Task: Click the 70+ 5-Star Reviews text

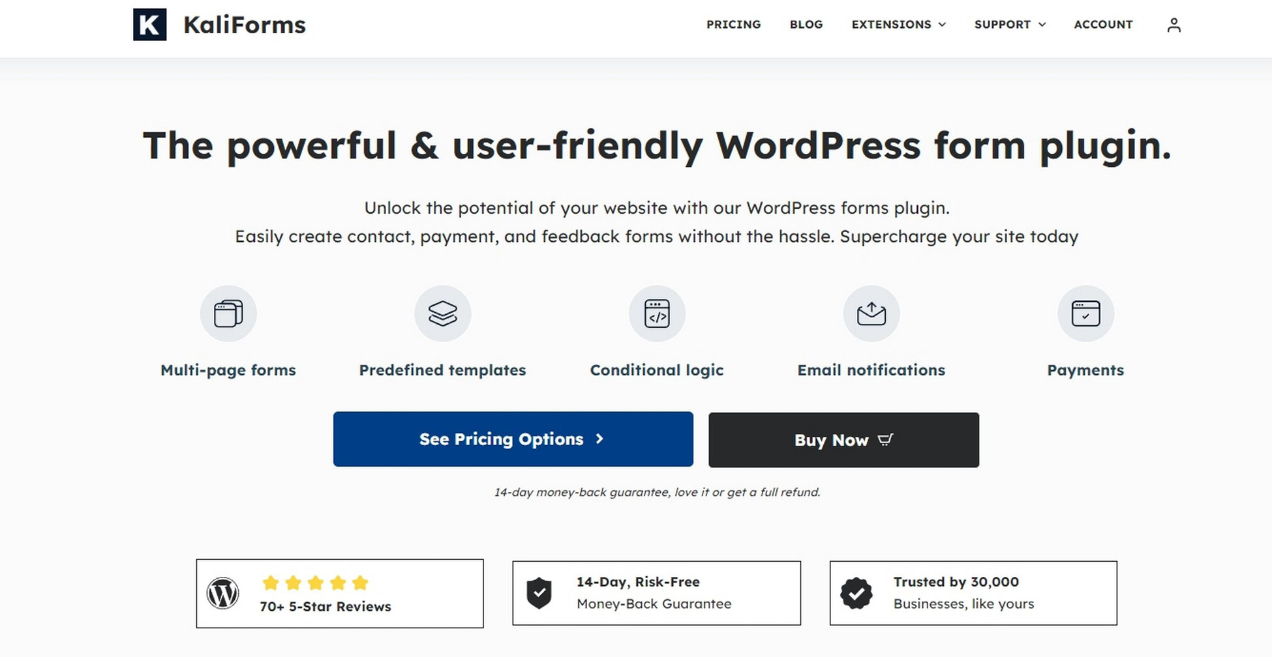Action: 326,606
